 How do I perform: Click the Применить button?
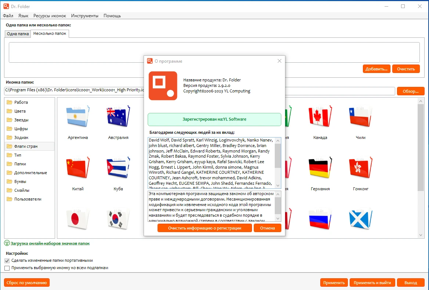pos(334,283)
